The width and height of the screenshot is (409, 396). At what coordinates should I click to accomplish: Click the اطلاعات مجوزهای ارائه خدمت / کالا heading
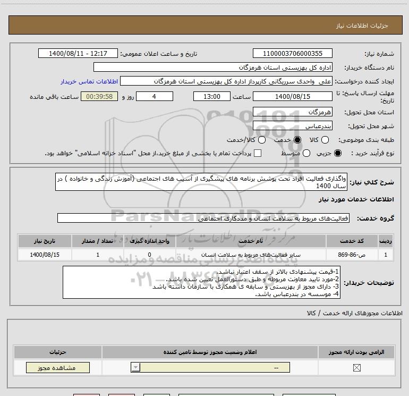coord(355,313)
